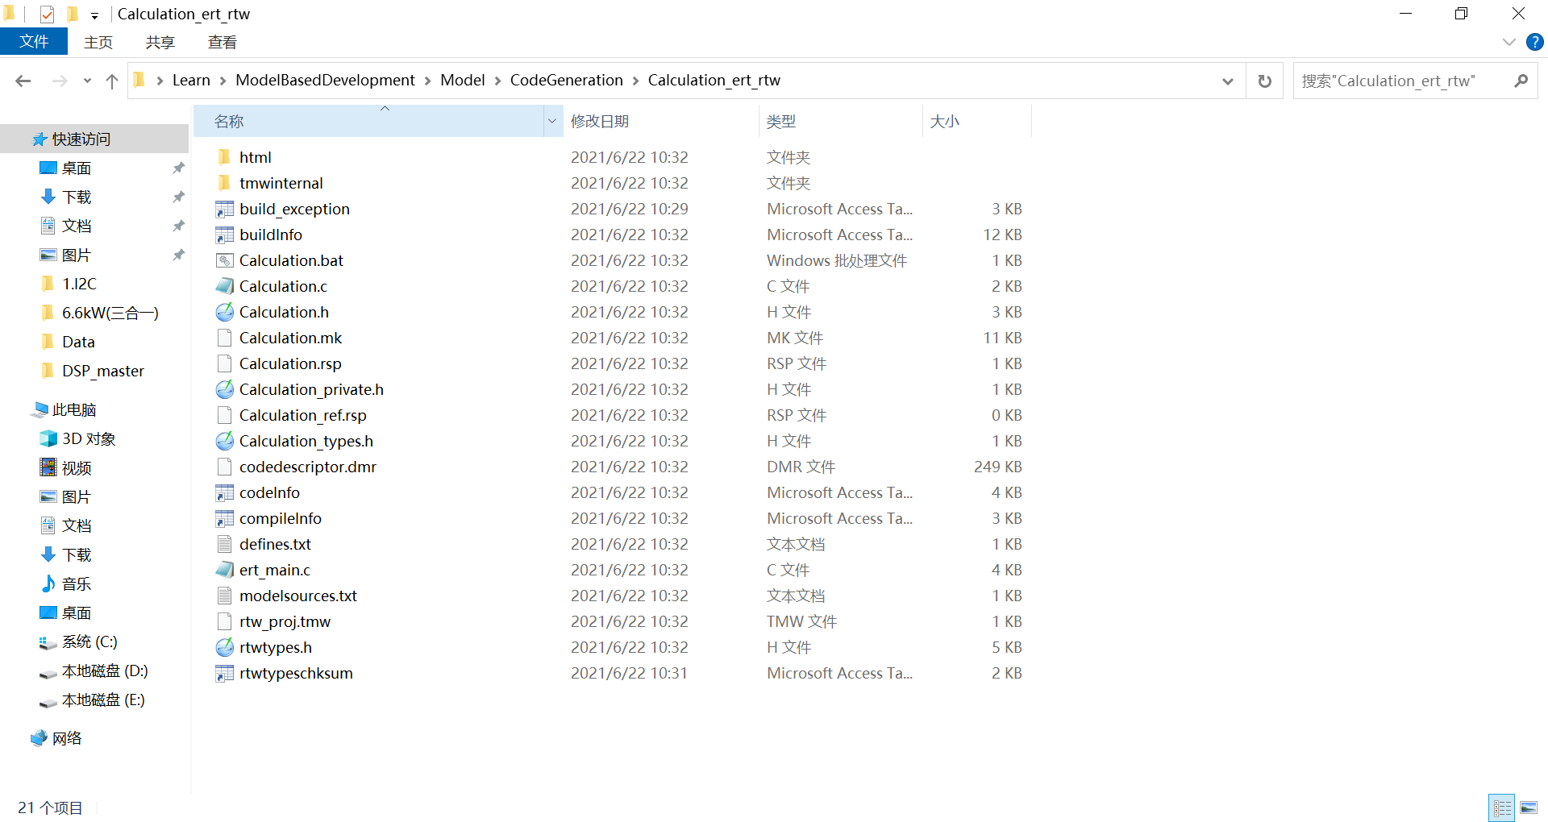Open the 共享 ribbon tab
This screenshot has height=822, width=1548.
pyautogui.click(x=160, y=42)
